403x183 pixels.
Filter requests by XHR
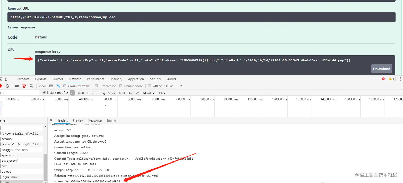tap(81, 93)
